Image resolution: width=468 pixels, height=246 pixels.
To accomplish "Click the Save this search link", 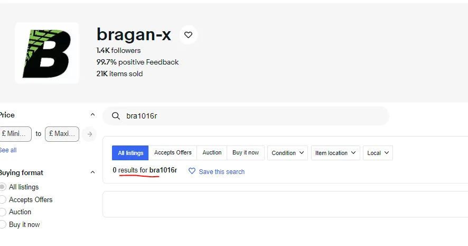I will pyautogui.click(x=221, y=171).
